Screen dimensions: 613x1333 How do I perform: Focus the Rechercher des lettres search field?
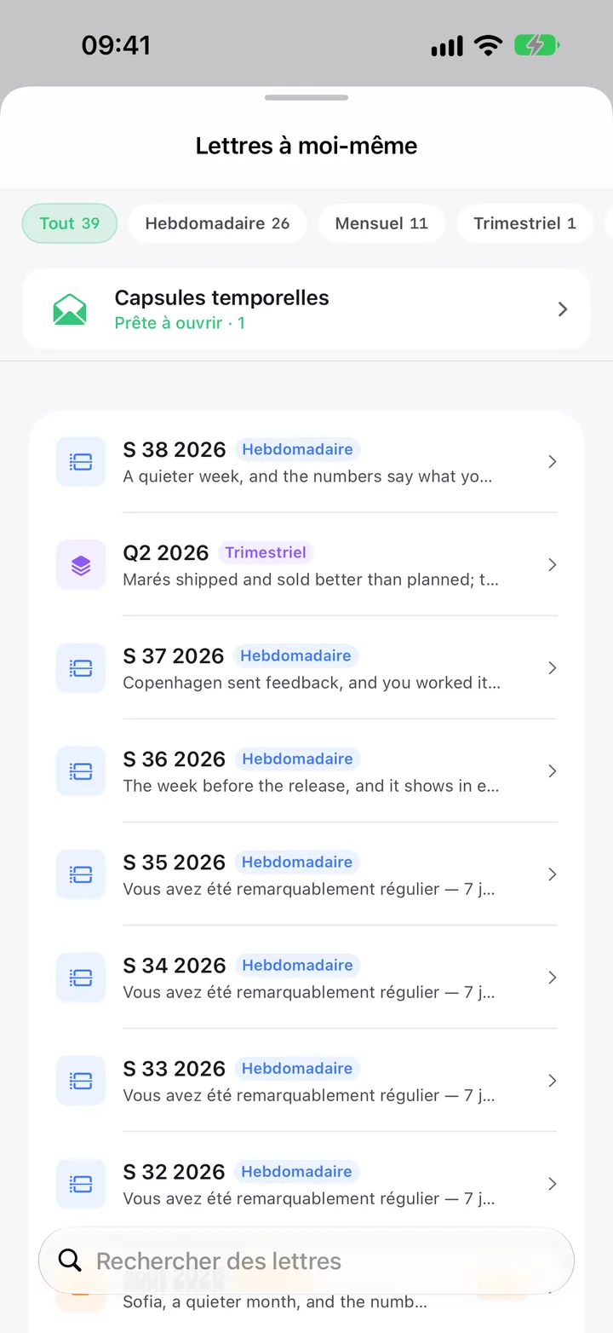[306, 1261]
